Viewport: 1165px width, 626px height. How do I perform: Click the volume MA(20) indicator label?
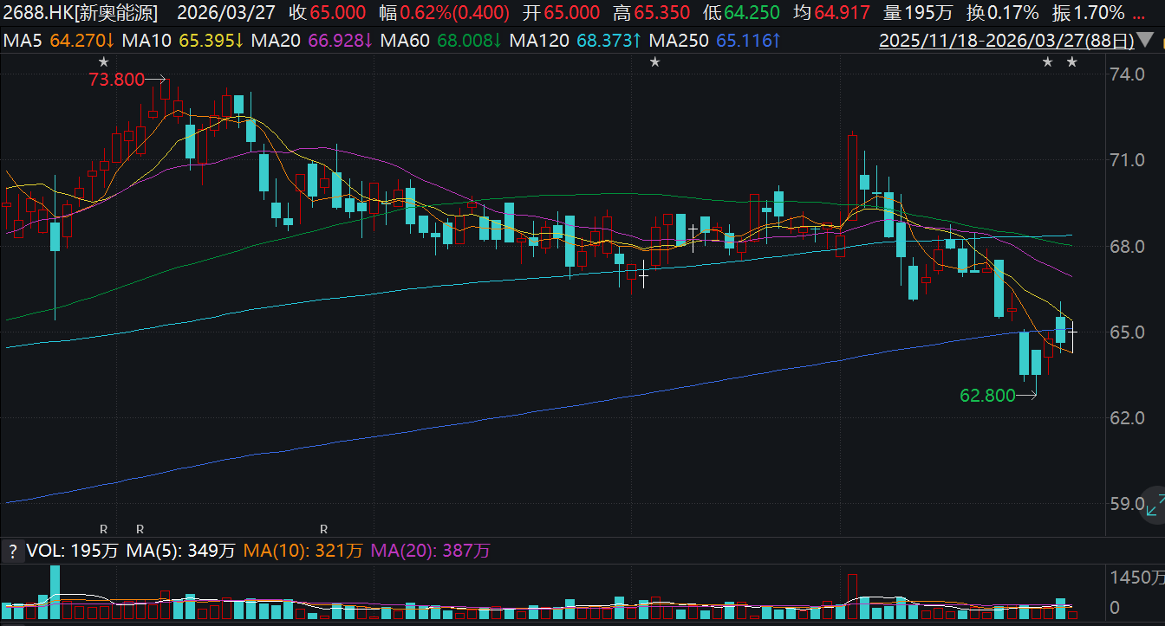pyautogui.click(x=430, y=552)
